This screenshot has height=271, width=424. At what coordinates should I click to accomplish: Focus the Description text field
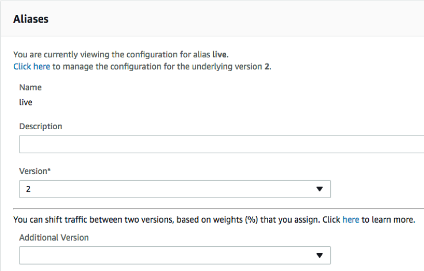click(x=221, y=144)
